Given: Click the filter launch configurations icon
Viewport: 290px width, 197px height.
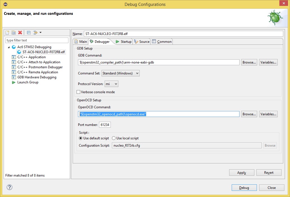Looking at the screenshot, I should [x=36, y=33].
